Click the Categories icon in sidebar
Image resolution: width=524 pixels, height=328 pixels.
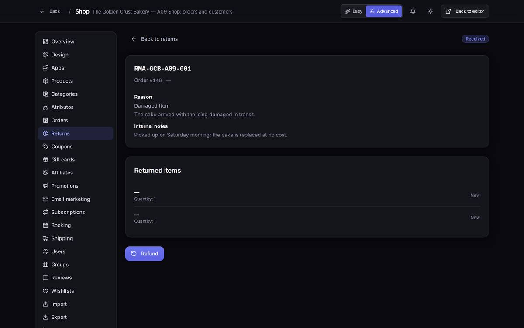click(45, 94)
